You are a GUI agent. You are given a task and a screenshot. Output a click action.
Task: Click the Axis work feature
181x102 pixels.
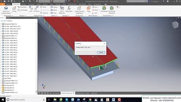[95, 7]
